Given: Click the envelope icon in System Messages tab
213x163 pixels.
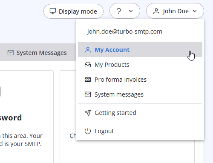Looking at the screenshot, I should (x=11, y=53).
